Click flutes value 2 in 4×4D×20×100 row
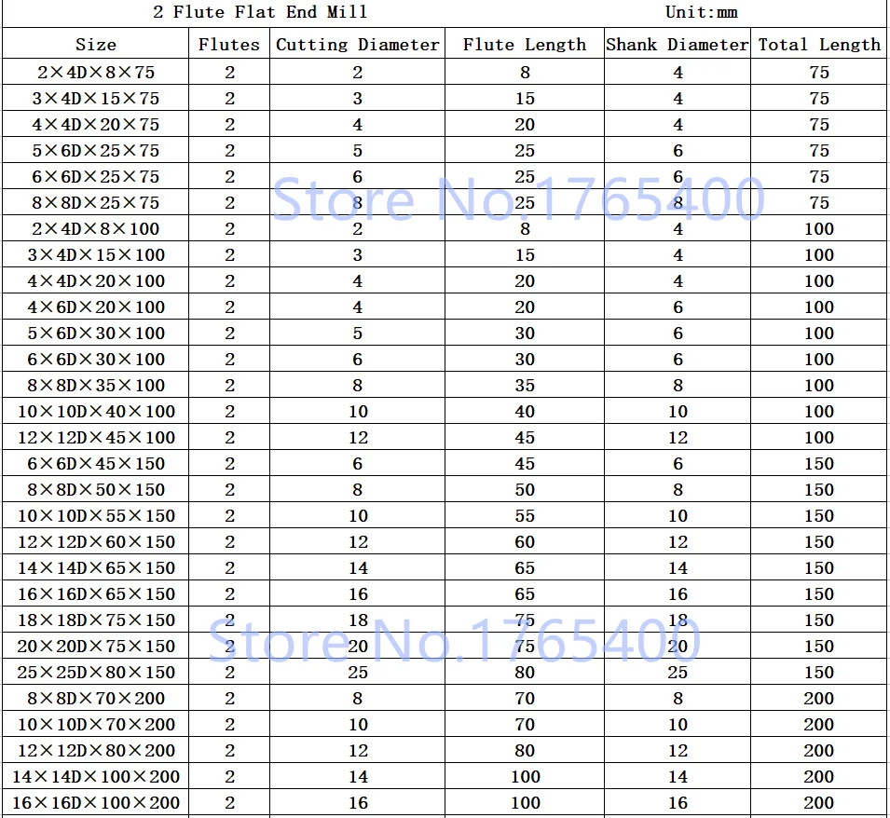890x818 pixels. point(229,280)
